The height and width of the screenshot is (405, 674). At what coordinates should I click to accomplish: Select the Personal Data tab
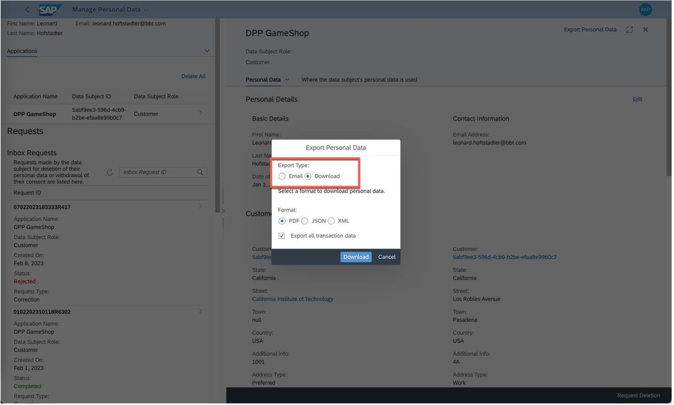pyautogui.click(x=263, y=80)
